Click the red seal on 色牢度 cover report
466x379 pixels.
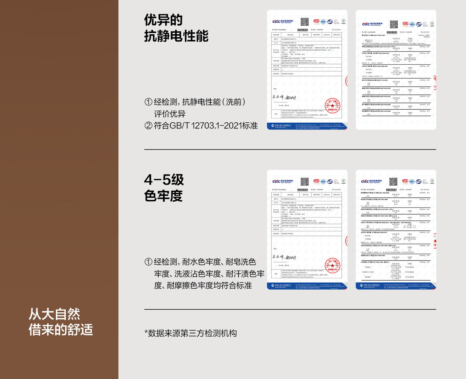pos(333,265)
